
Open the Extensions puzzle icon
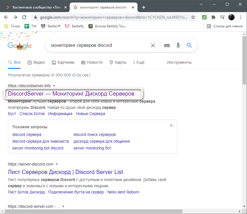[x=213, y=17]
